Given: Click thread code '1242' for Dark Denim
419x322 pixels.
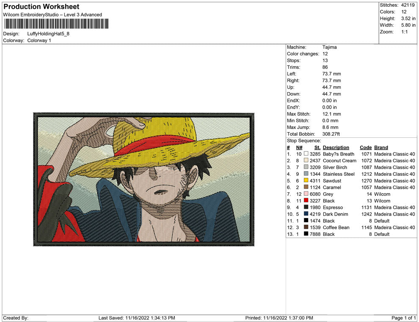Looking at the screenshot, I should pyautogui.click(x=367, y=214).
